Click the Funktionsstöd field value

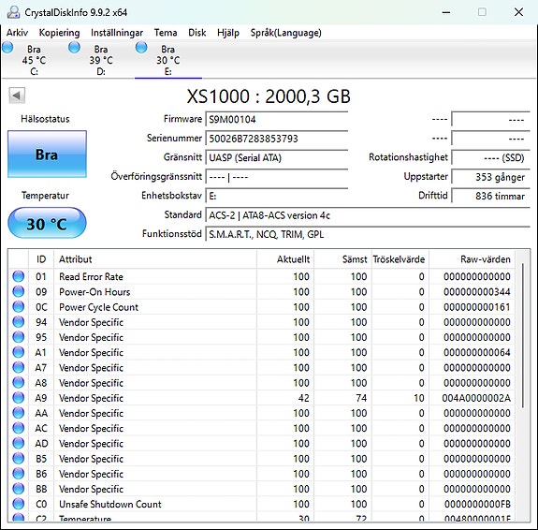tap(368, 234)
